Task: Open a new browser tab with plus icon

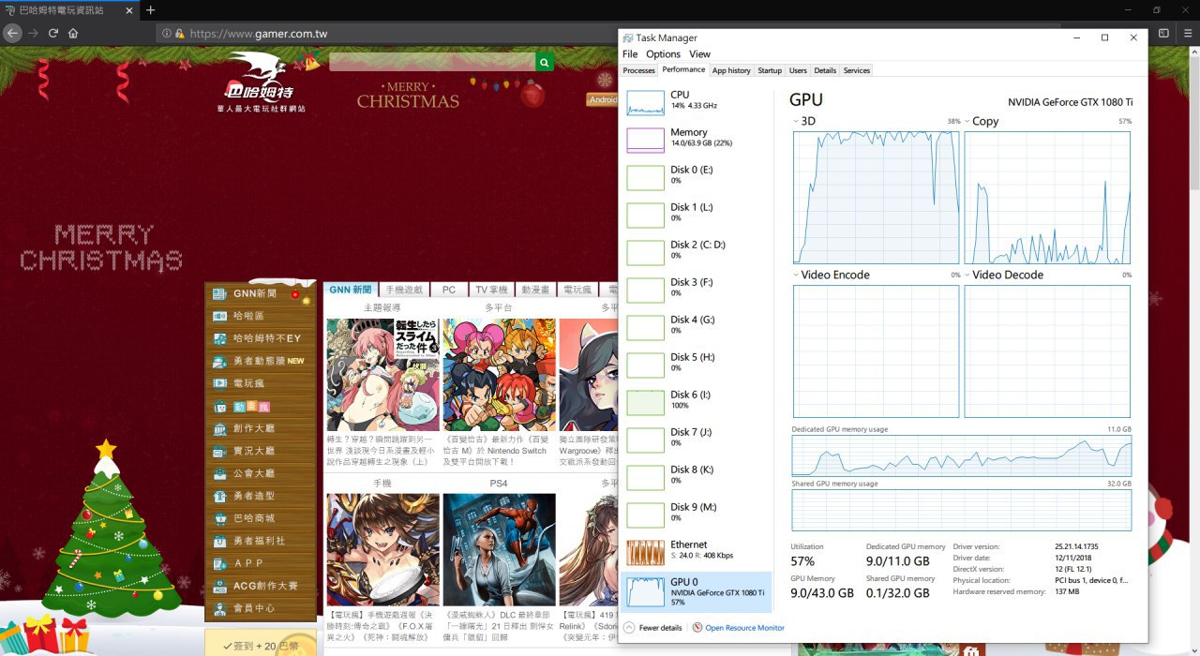Action: tap(150, 9)
